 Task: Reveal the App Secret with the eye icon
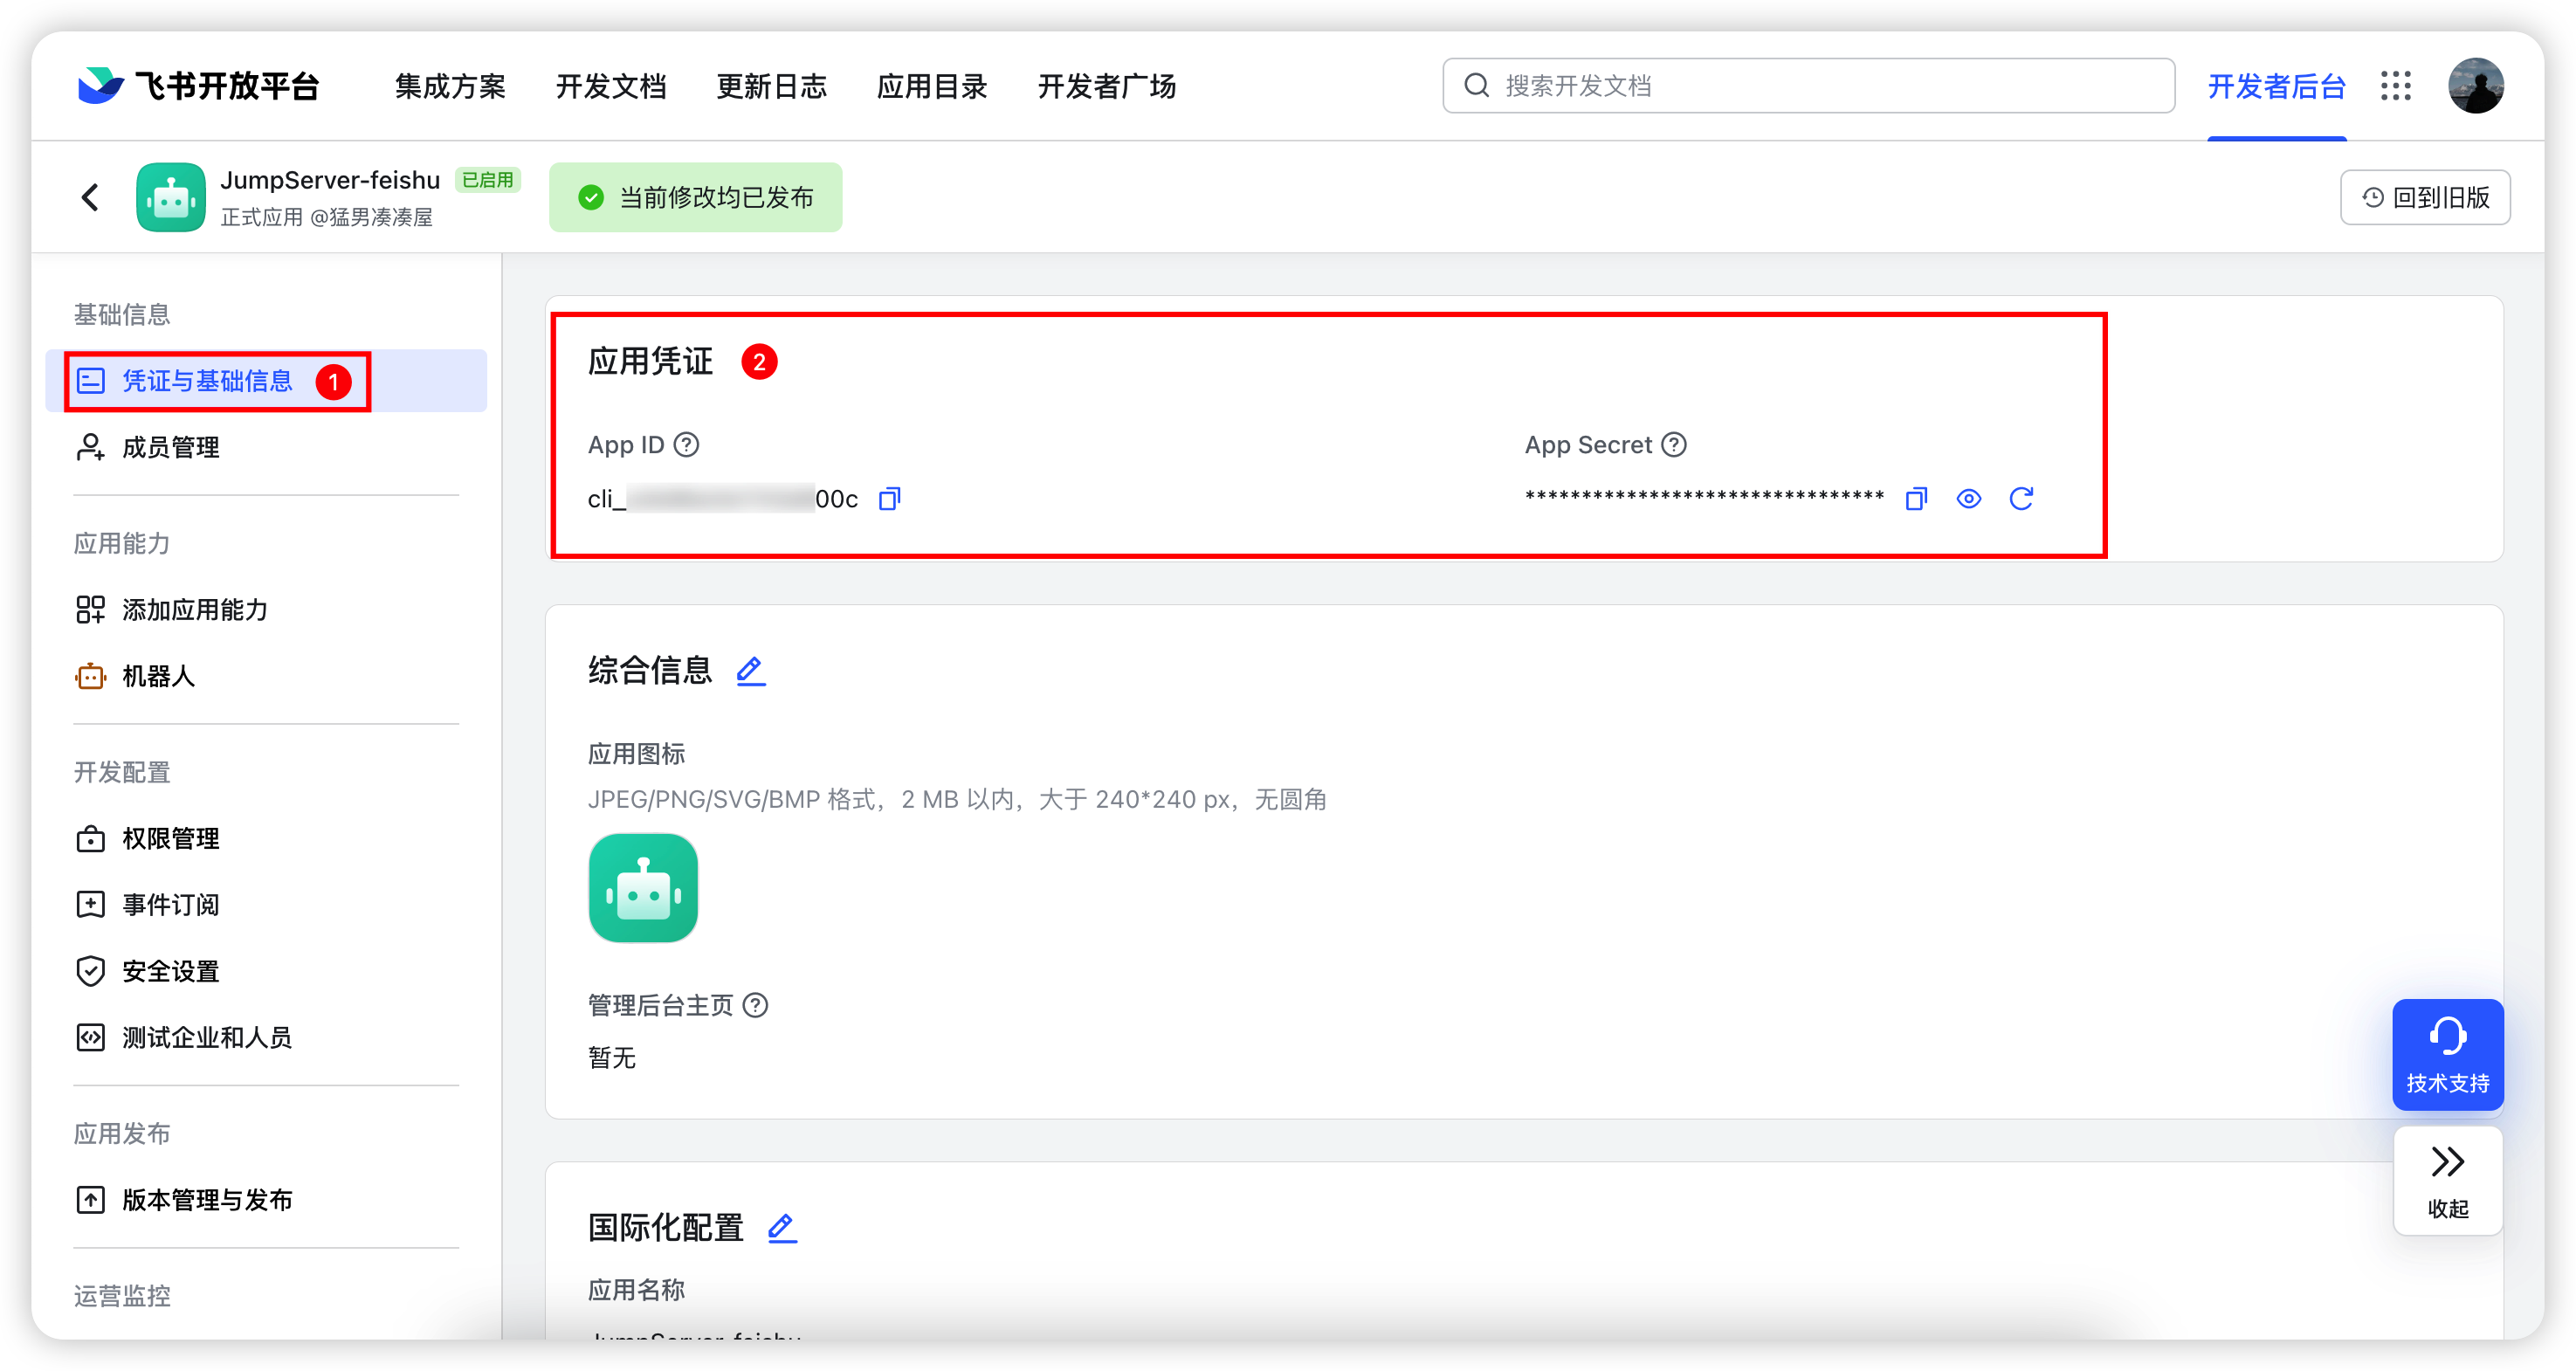[x=1968, y=498]
